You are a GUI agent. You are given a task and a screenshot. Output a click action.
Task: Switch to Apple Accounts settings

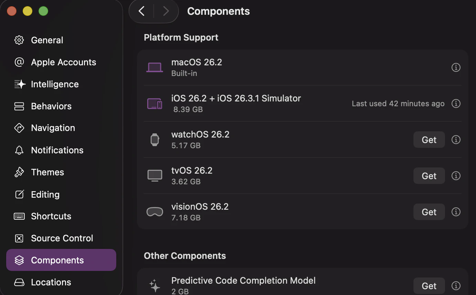(x=61, y=62)
